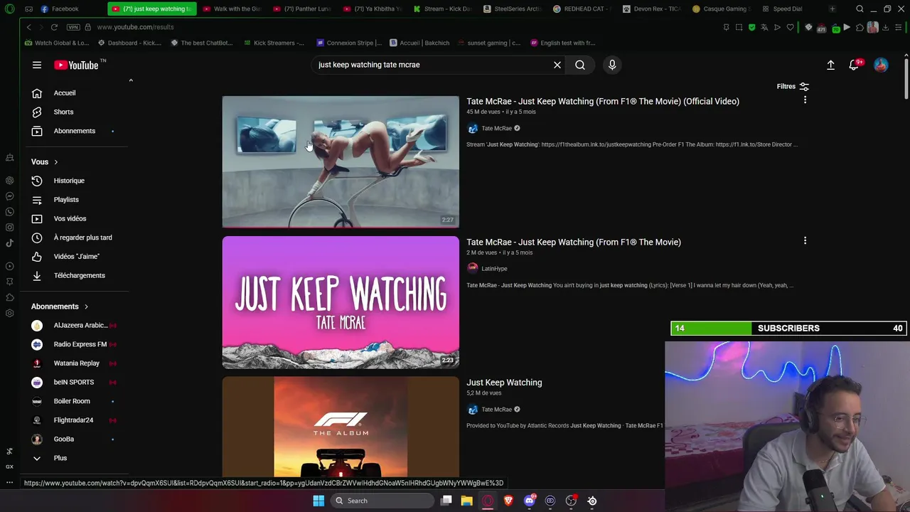Open options menu for LatinHype video result

[x=805, y=241]
